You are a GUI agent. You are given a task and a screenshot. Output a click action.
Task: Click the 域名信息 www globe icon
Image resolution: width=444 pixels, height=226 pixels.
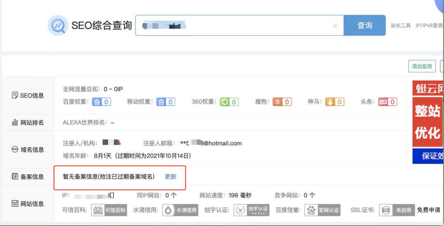tap(15, 149)
